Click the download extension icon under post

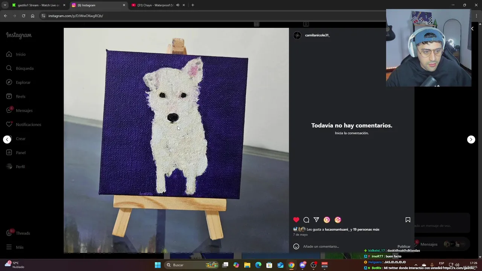click(327, 220)
